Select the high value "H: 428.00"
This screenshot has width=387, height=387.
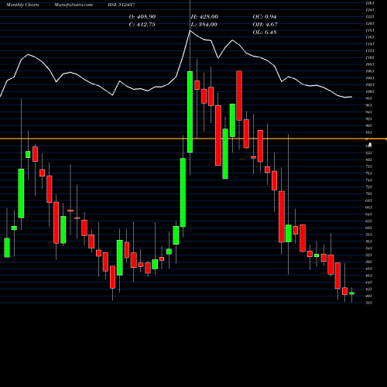pos(204,17)
